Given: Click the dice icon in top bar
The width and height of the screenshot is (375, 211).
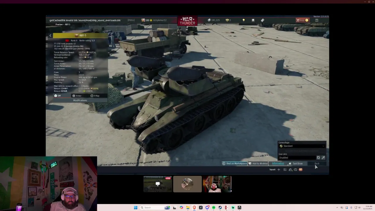Looking at the screenshot, I should click(x=253, y=20).
